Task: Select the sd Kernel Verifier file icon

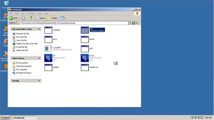Action: [48, 58]
